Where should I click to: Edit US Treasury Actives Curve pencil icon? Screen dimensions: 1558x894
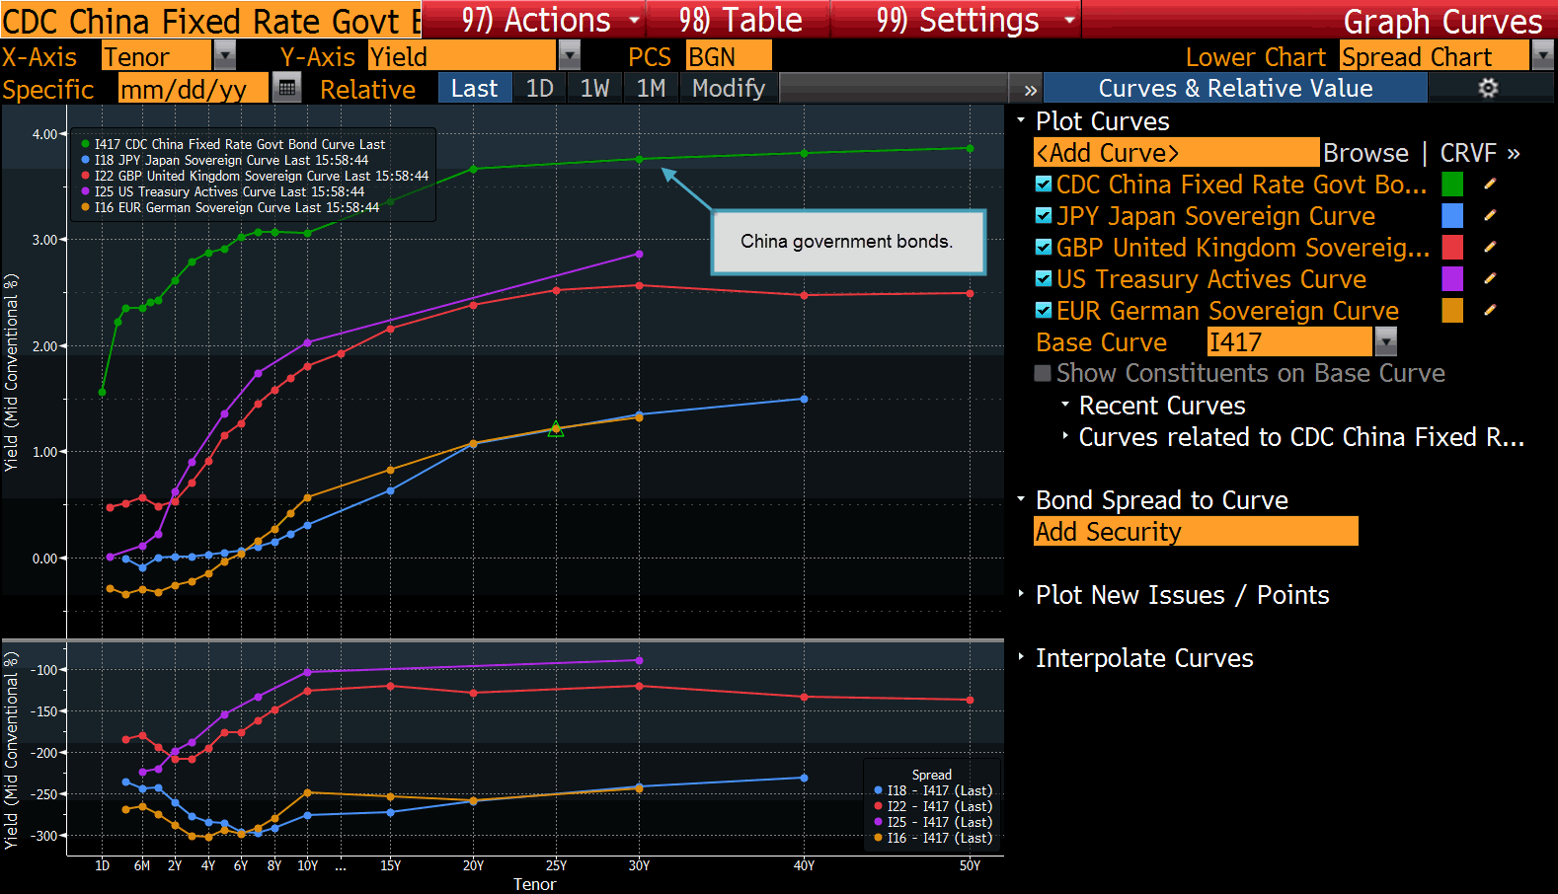point(1490,278)
